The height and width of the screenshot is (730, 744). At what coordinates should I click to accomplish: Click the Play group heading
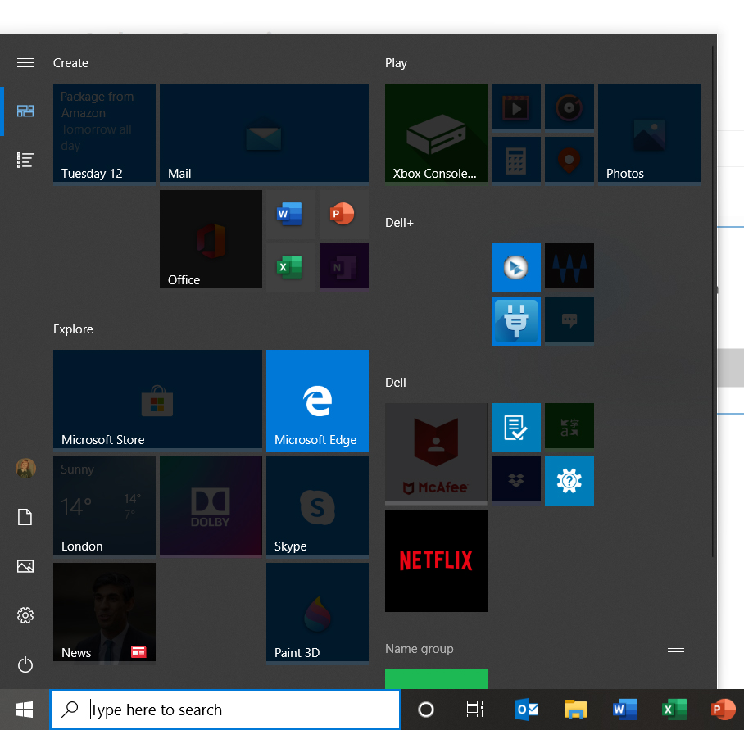pos(397,63)
